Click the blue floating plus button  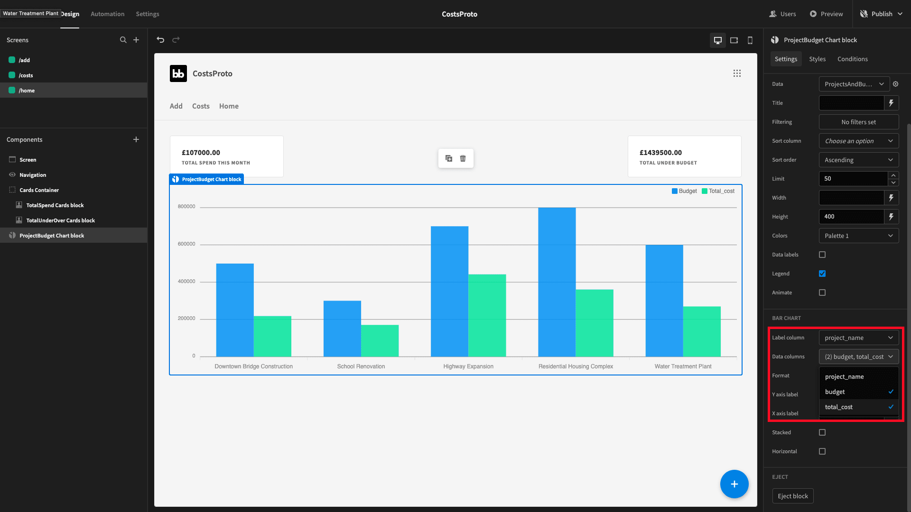pos(734,484)
